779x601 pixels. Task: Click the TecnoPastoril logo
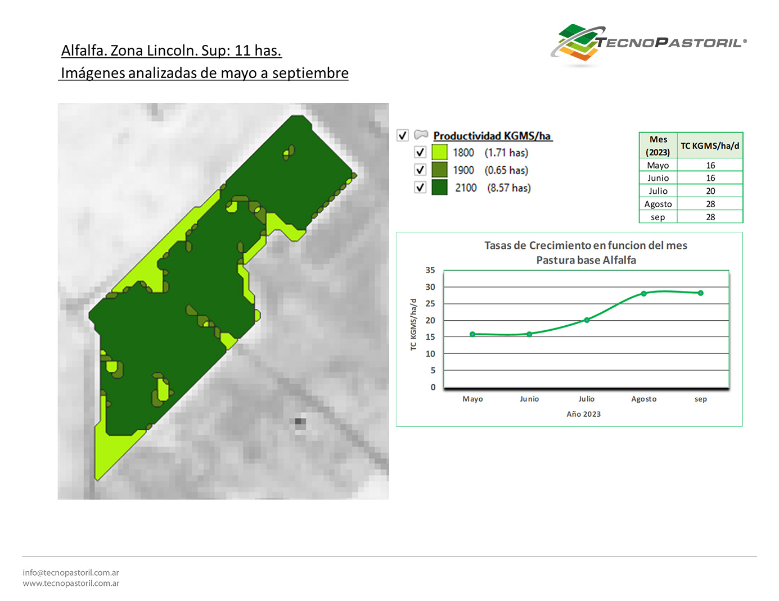point(647,43)
